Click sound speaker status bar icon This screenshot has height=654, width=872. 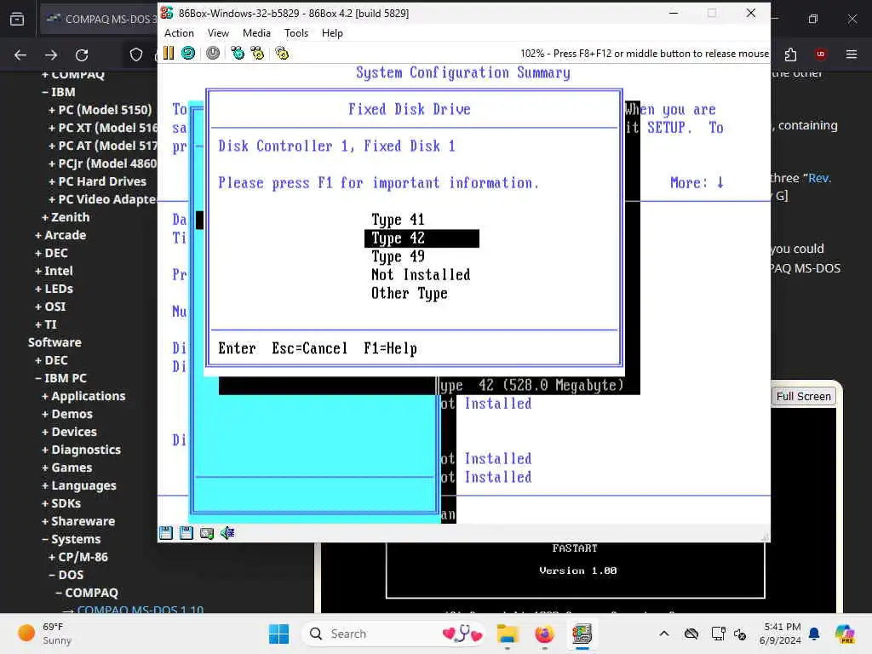click(227, 533)
